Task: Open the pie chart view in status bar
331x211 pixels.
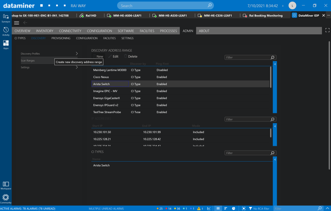Action: point(233,209)
